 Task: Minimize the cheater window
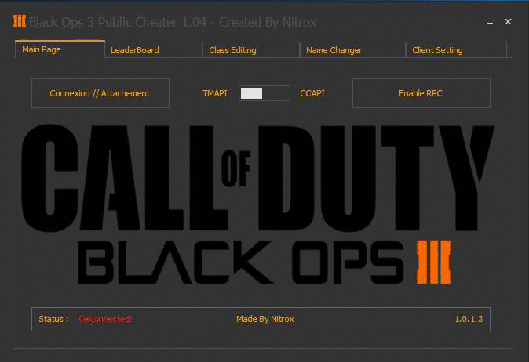click(491, 22)
